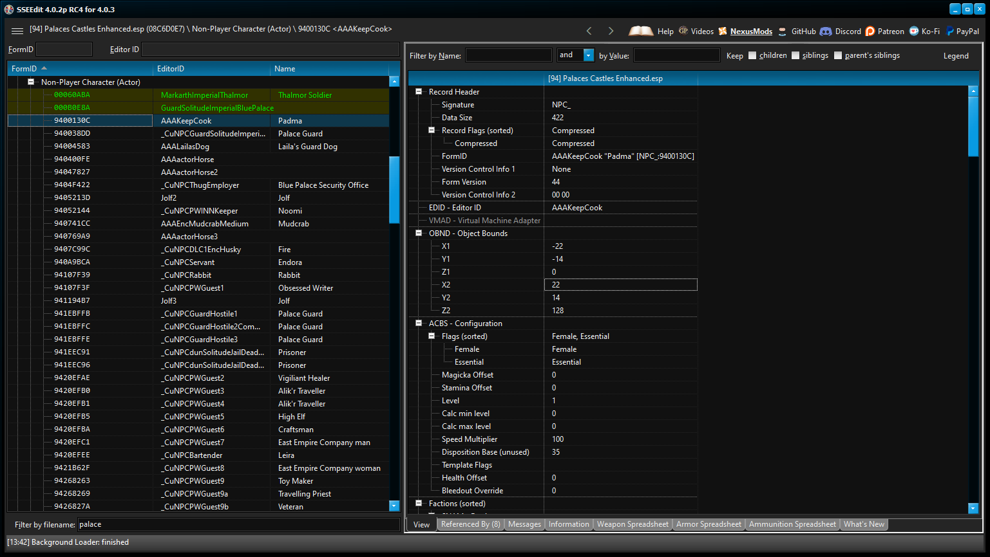Open Referenced By (8) tab

click(x=470, y=524)
